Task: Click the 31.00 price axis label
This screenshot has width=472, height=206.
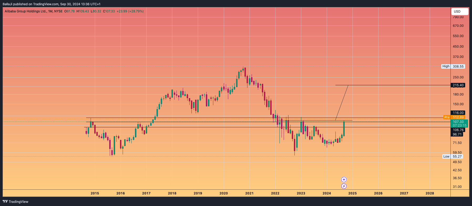Action: coord(457,187)
